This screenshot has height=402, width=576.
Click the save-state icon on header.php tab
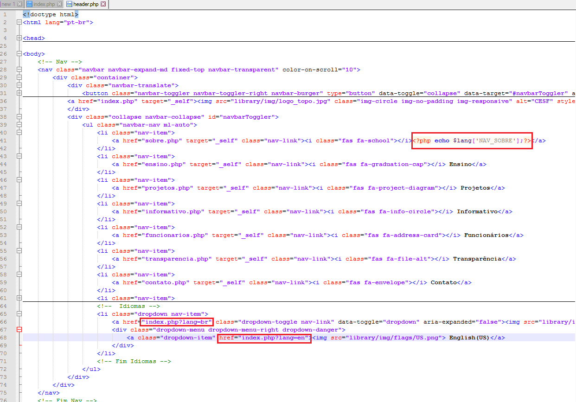[69, 4]
